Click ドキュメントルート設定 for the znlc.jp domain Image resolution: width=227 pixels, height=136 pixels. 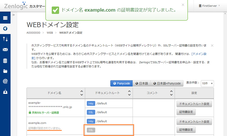click(194, 104)
